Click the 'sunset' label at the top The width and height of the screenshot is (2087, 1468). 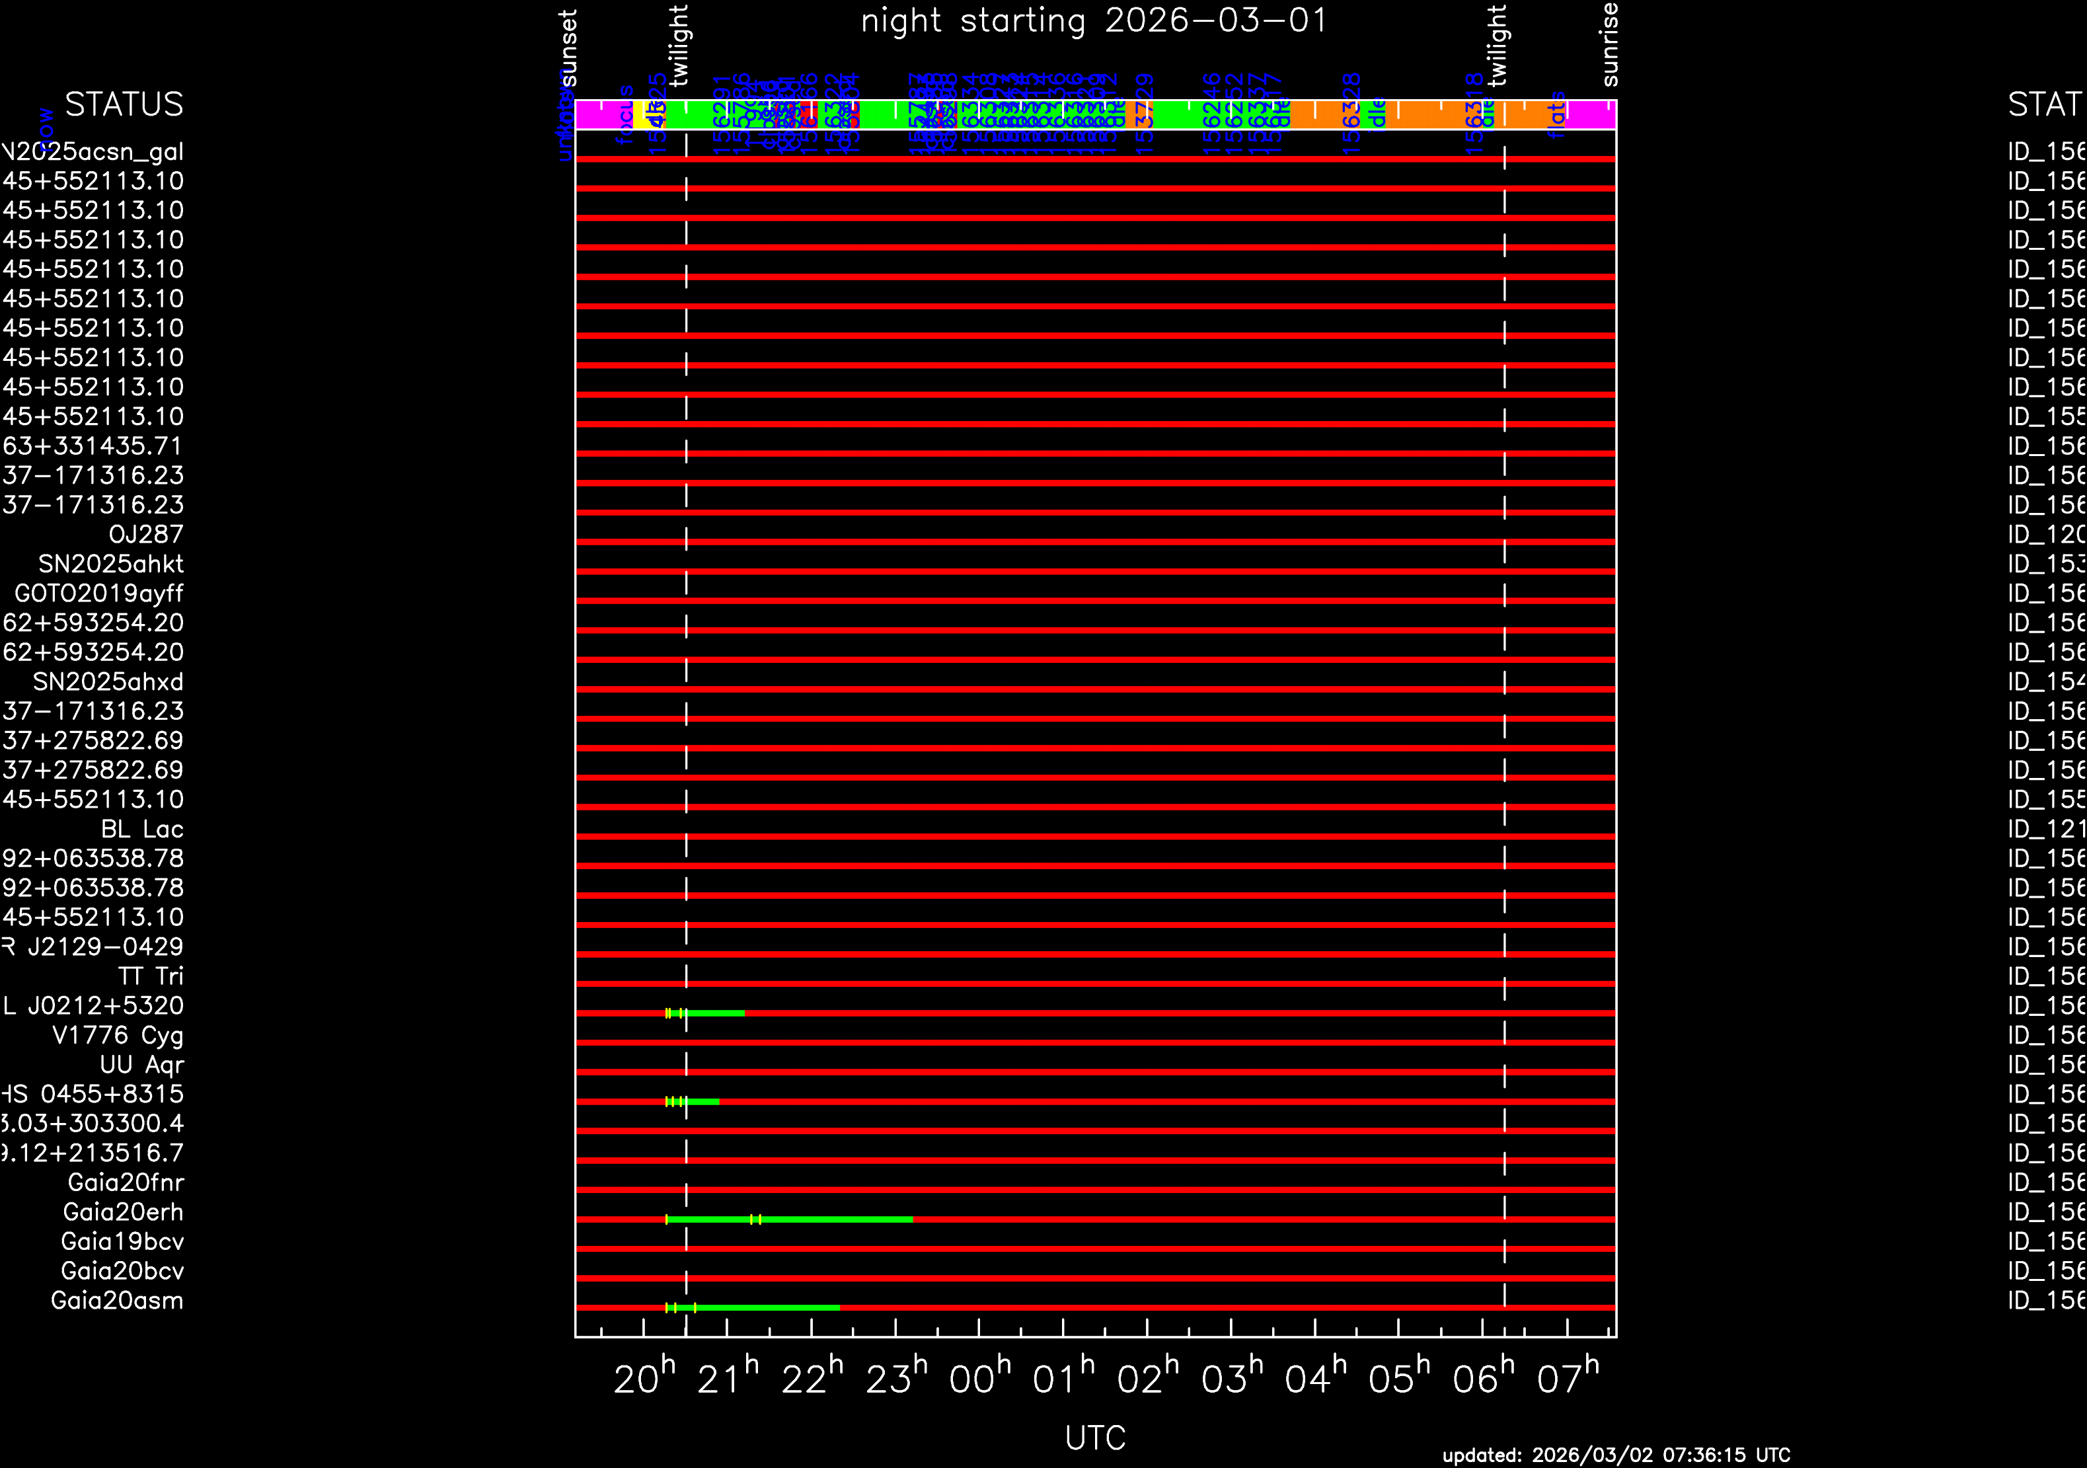click(568, 48)
